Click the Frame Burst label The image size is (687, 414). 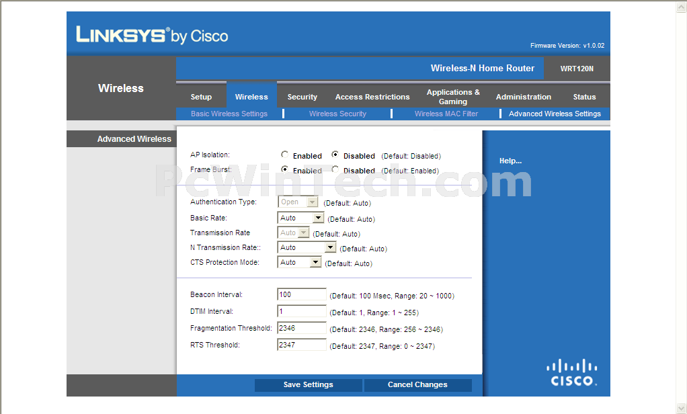[211, 169]
